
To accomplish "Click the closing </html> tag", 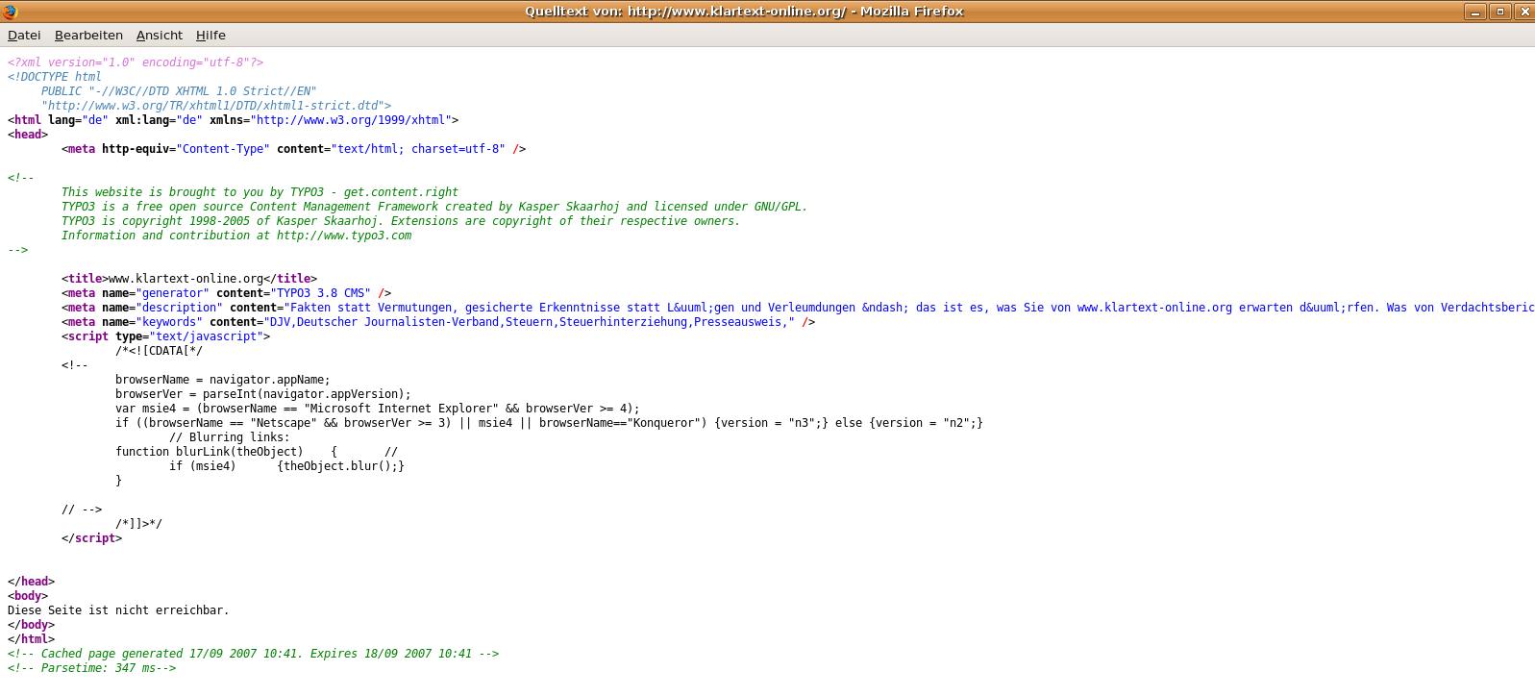I will pos(31,639).
